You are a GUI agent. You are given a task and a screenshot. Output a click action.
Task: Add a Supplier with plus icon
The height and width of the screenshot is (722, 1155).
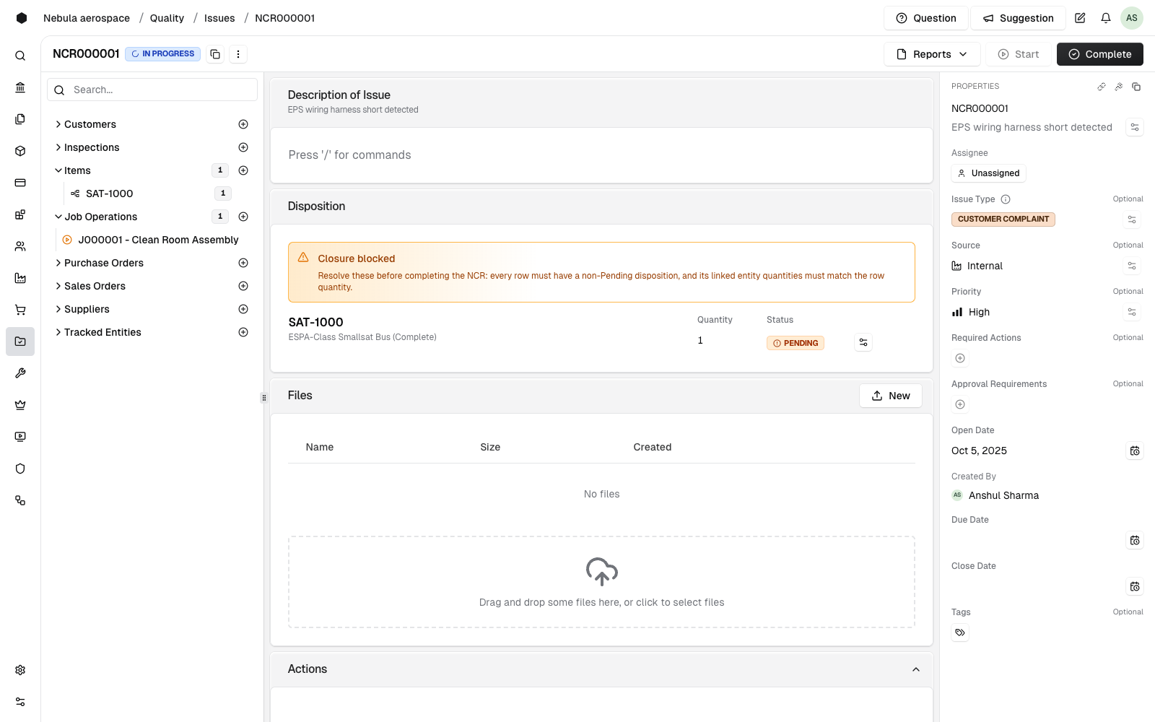243,309
